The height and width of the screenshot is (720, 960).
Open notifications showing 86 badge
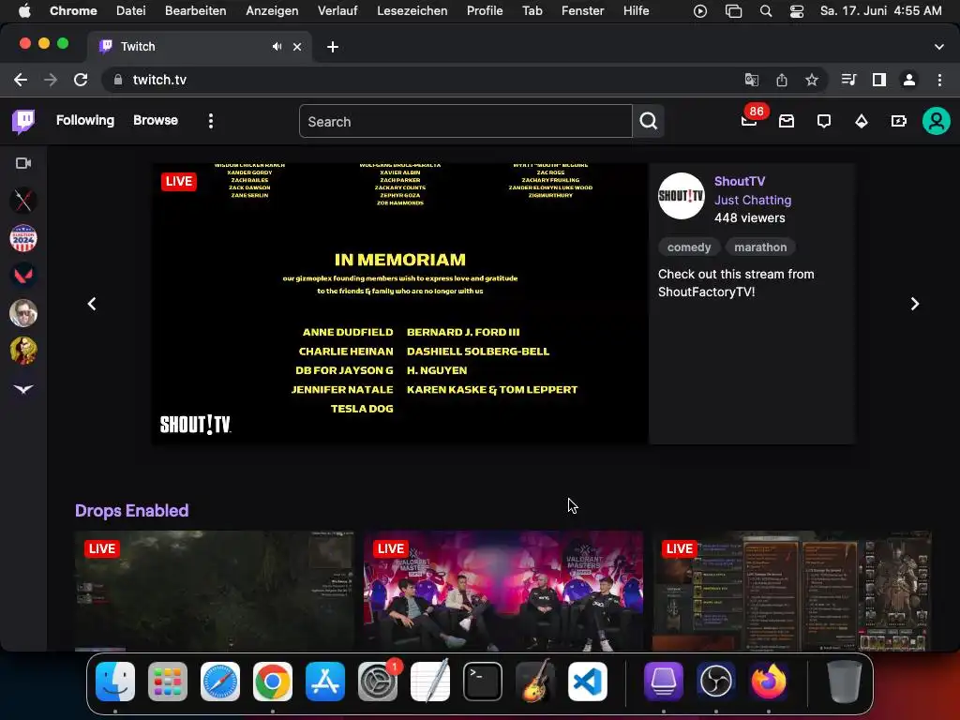[x=749, y=120]
